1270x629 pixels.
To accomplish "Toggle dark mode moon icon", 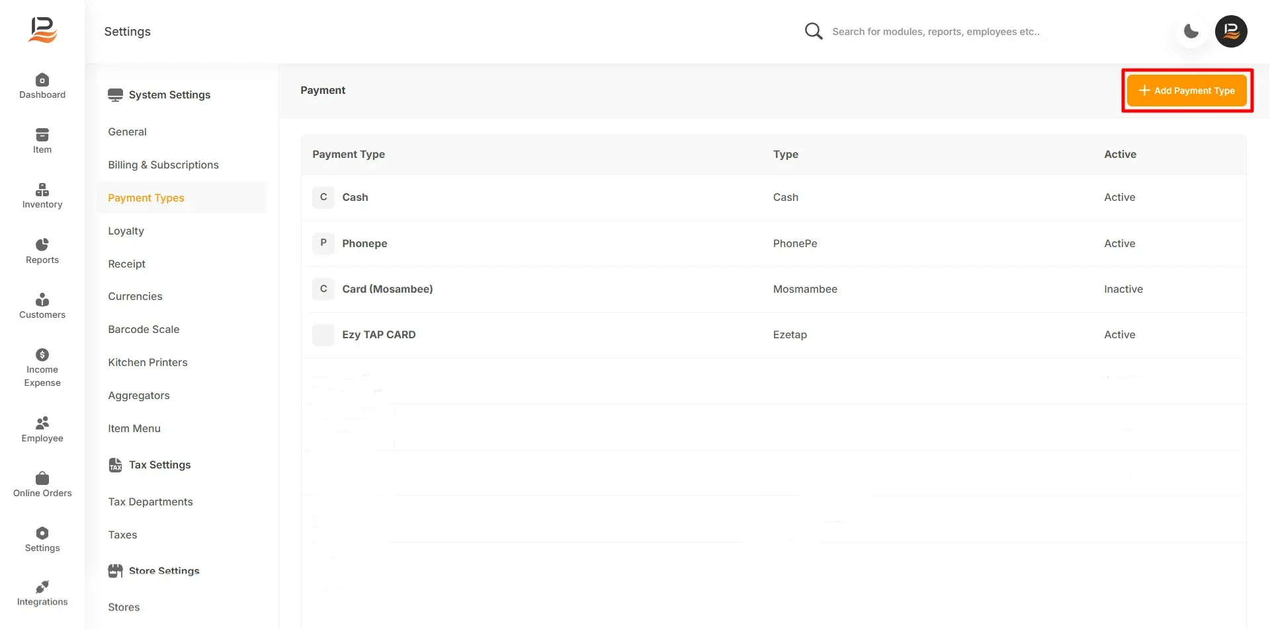I will point(1191,31).
